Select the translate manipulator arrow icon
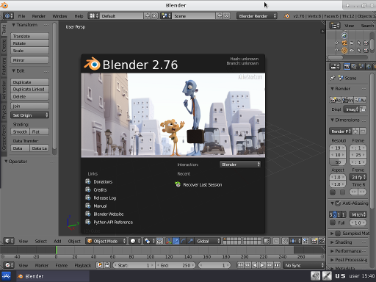This screenshot has height=282, width=376. (x=176, y=241)
